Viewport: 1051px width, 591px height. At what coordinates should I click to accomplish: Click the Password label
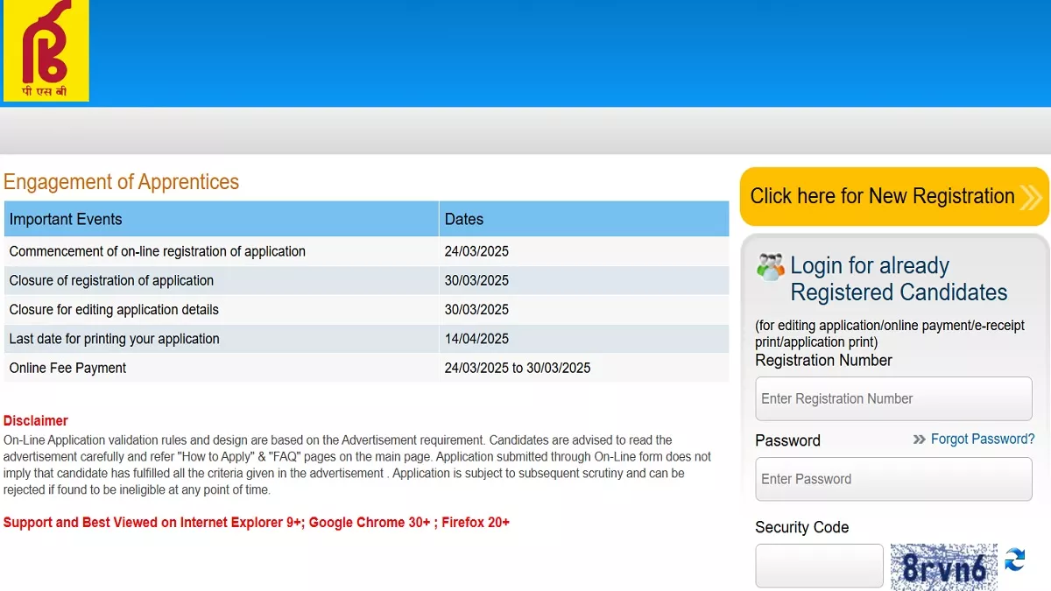tap(787, 440)
